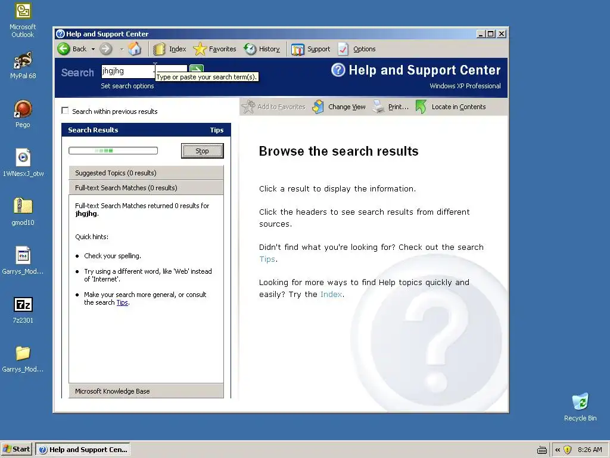The image size is (610, 458).
Task: Click the Options toolbar label
Action: [x=364, y=49]
